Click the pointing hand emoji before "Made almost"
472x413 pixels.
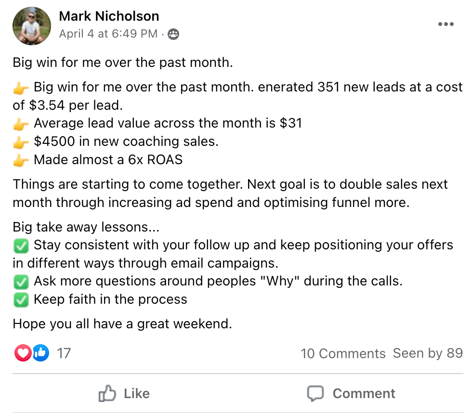click(21, 160)
